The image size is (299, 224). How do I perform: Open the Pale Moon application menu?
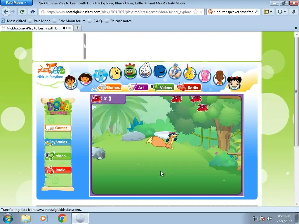tap(16, 3)
